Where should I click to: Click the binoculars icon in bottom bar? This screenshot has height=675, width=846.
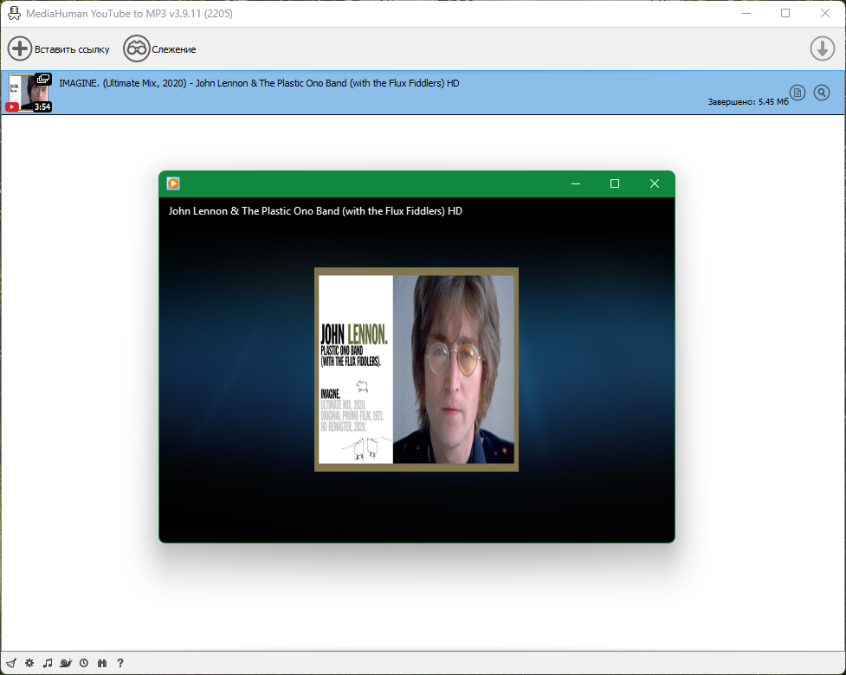[102, 663]
